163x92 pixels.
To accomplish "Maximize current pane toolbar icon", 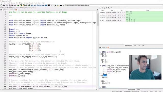I will tap(49, 5).
